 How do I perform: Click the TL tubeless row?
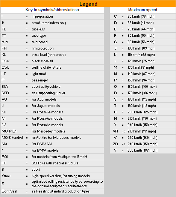(52, 29)
